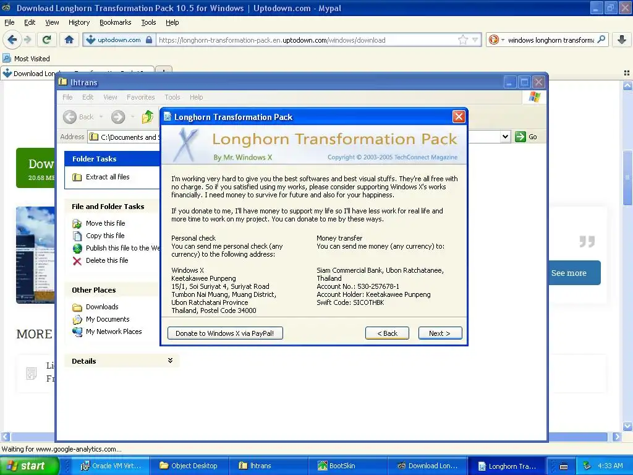Click the Download Lon... taskbar item
This screenshot has height=475, width=633.
427,466
